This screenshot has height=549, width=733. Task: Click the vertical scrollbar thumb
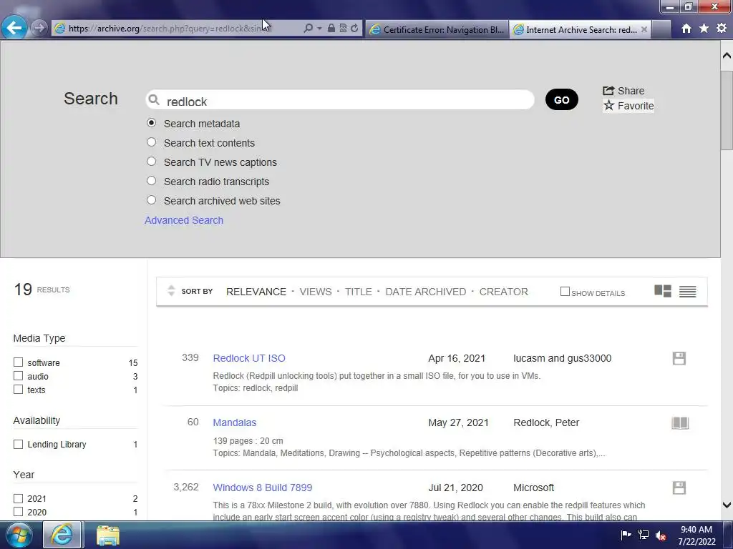pyautogui.click(x=727, y=110)
